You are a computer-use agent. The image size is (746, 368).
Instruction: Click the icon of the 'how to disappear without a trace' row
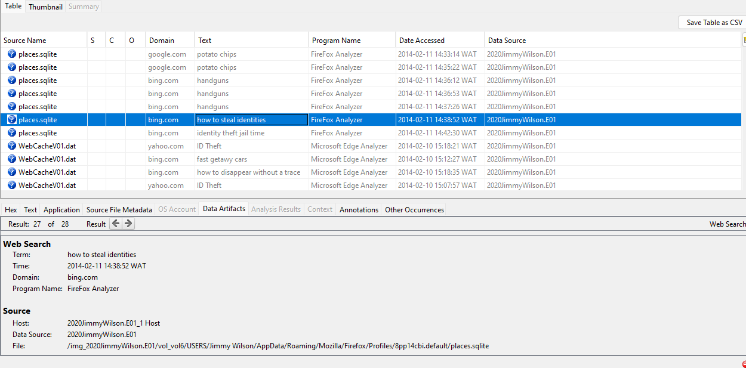pos(12,172)
